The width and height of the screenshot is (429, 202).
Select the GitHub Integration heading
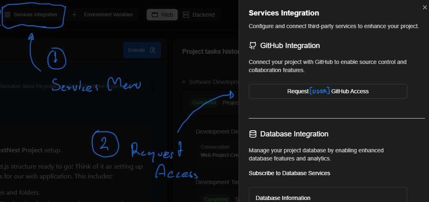click(x=290, y=46)
